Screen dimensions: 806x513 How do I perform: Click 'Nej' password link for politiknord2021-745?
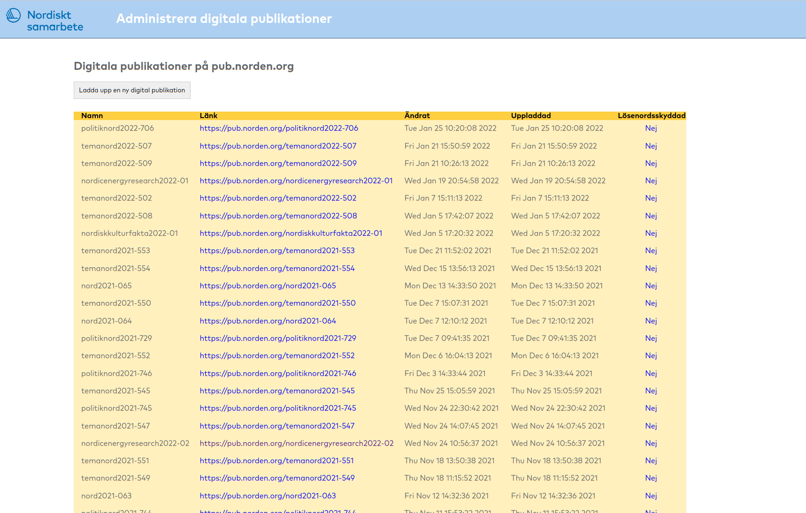(651, 408)
